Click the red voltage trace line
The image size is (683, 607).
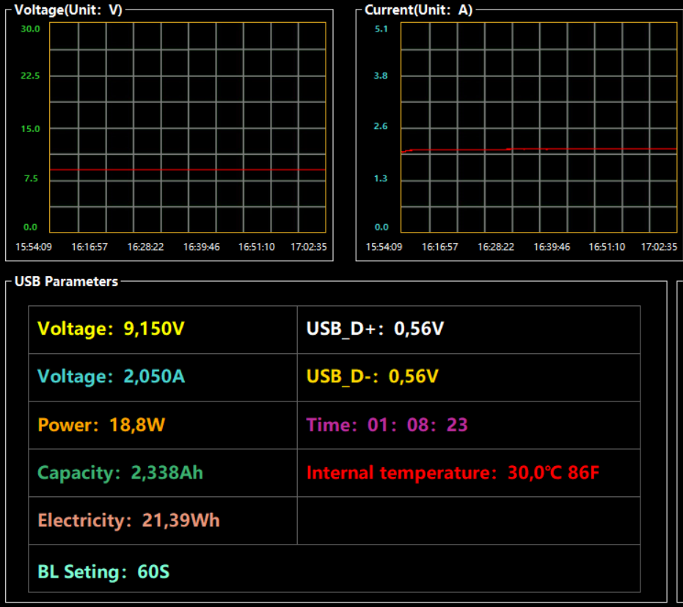click(188, 170)
